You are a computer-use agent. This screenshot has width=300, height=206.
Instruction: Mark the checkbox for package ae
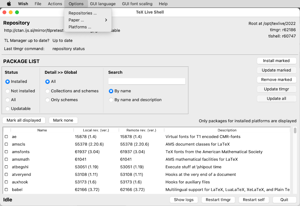[6, 137]
